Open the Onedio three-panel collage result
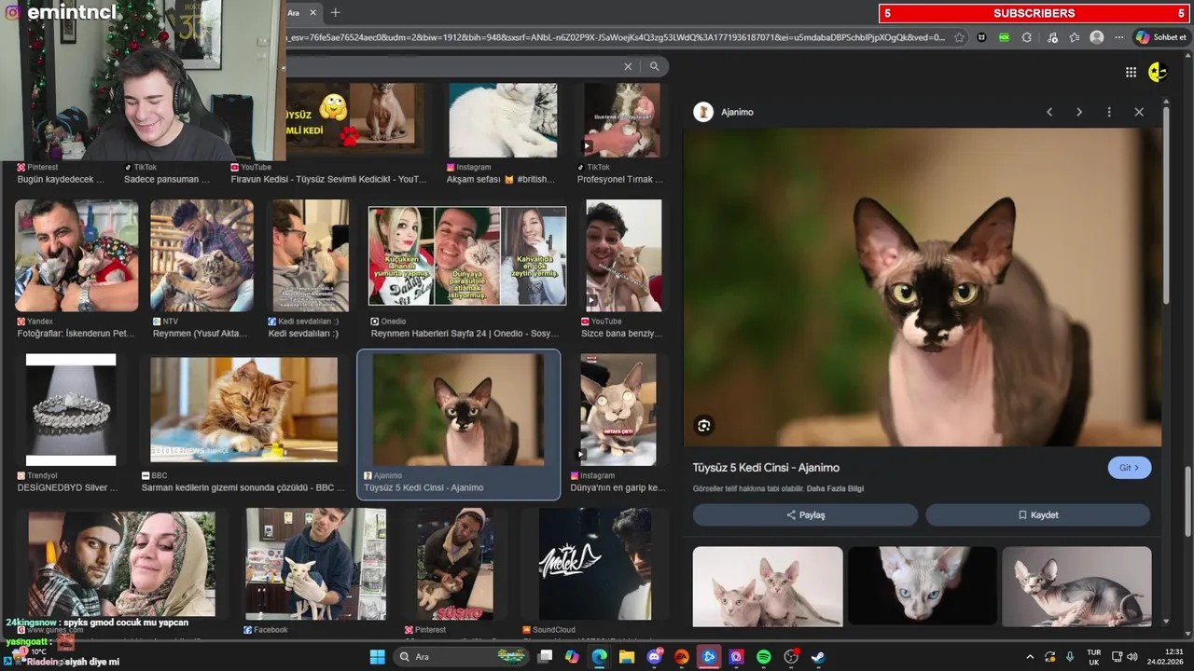This screenshot has height=671, width=1194. tap(467, 256)
